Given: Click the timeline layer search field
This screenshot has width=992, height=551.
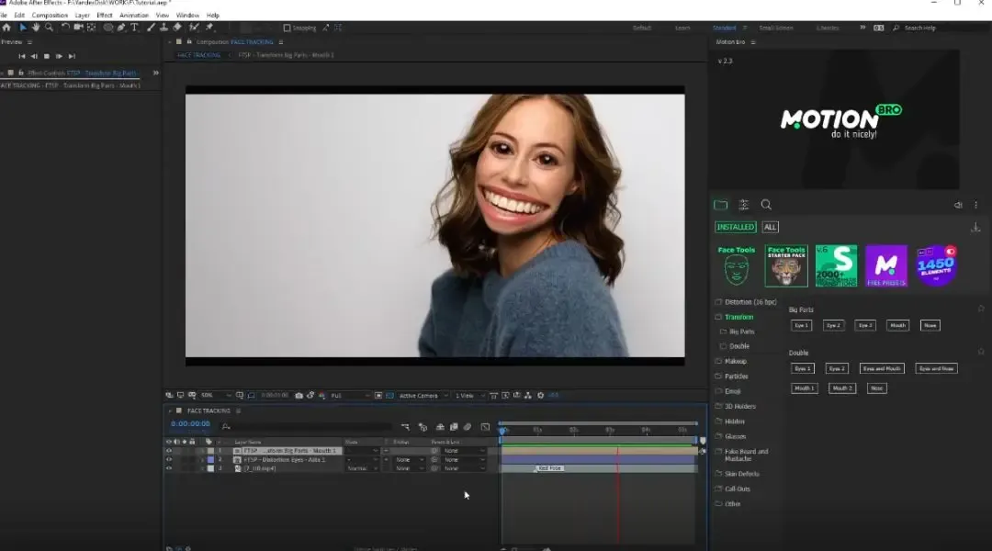Looking at the screenshot, I should (308, 427).
